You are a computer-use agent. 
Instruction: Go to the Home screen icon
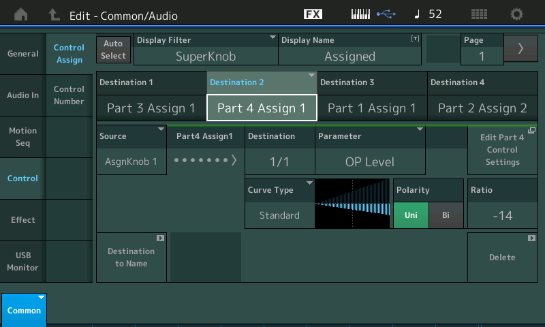click(22, 14)
